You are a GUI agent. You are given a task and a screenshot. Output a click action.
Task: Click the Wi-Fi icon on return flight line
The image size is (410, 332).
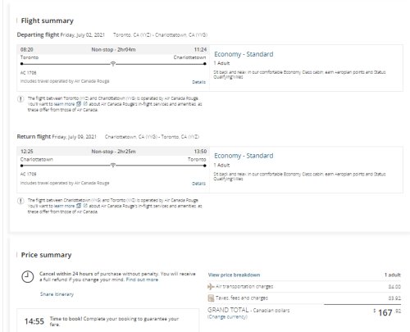[113, 166]
